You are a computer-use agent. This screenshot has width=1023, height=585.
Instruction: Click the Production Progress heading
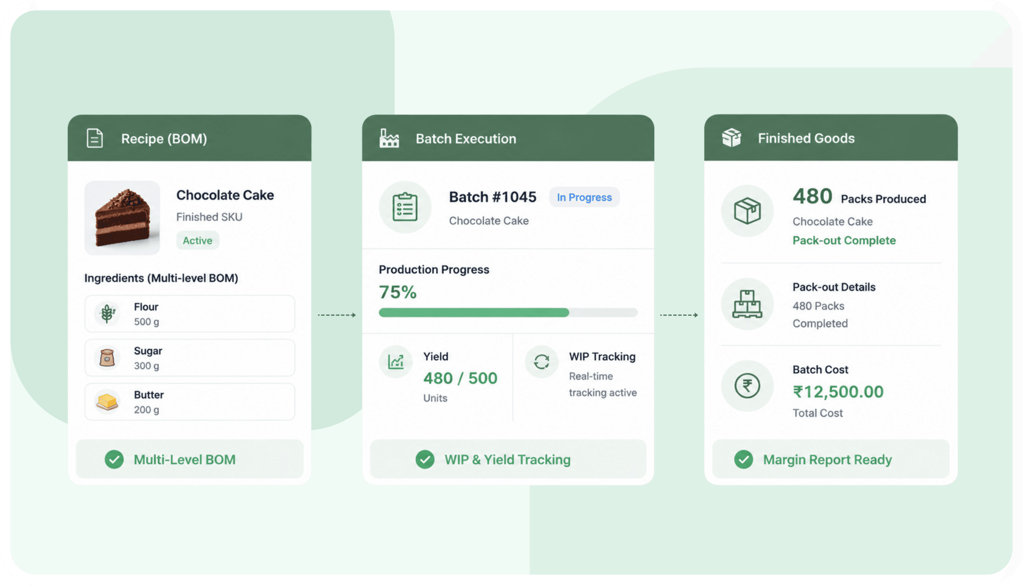434,269
